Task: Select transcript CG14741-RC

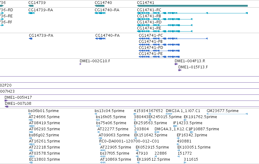Action: tap(149, 10)
